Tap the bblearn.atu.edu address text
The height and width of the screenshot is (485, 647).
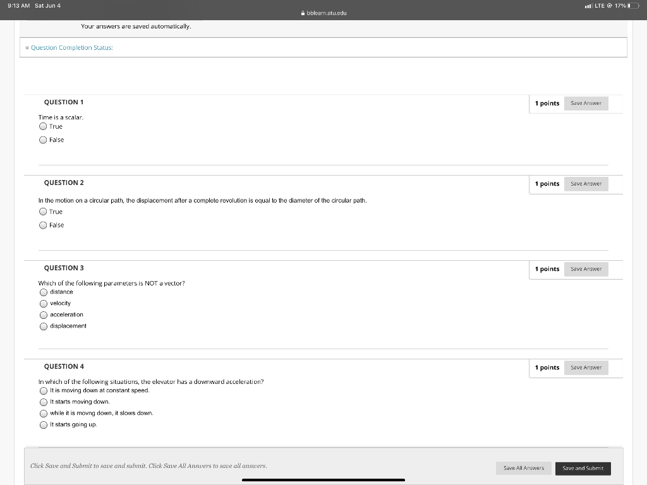point(327,13)
